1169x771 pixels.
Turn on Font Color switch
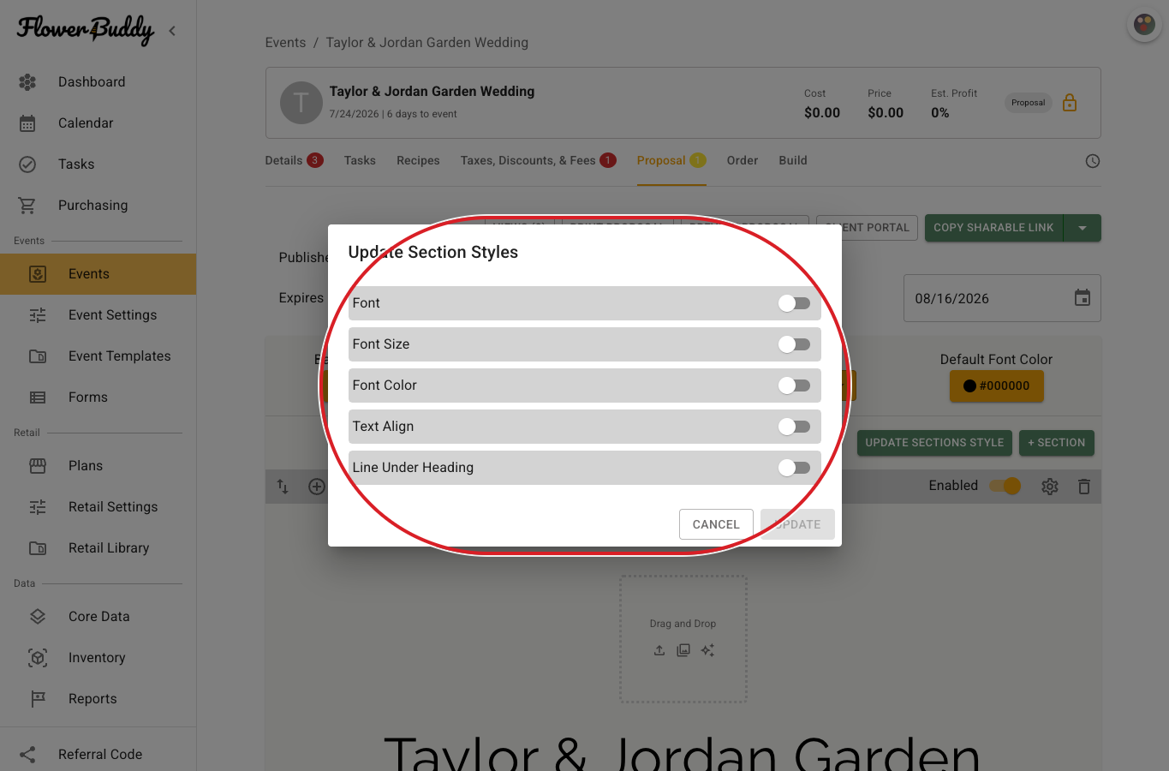coord(794,385)
